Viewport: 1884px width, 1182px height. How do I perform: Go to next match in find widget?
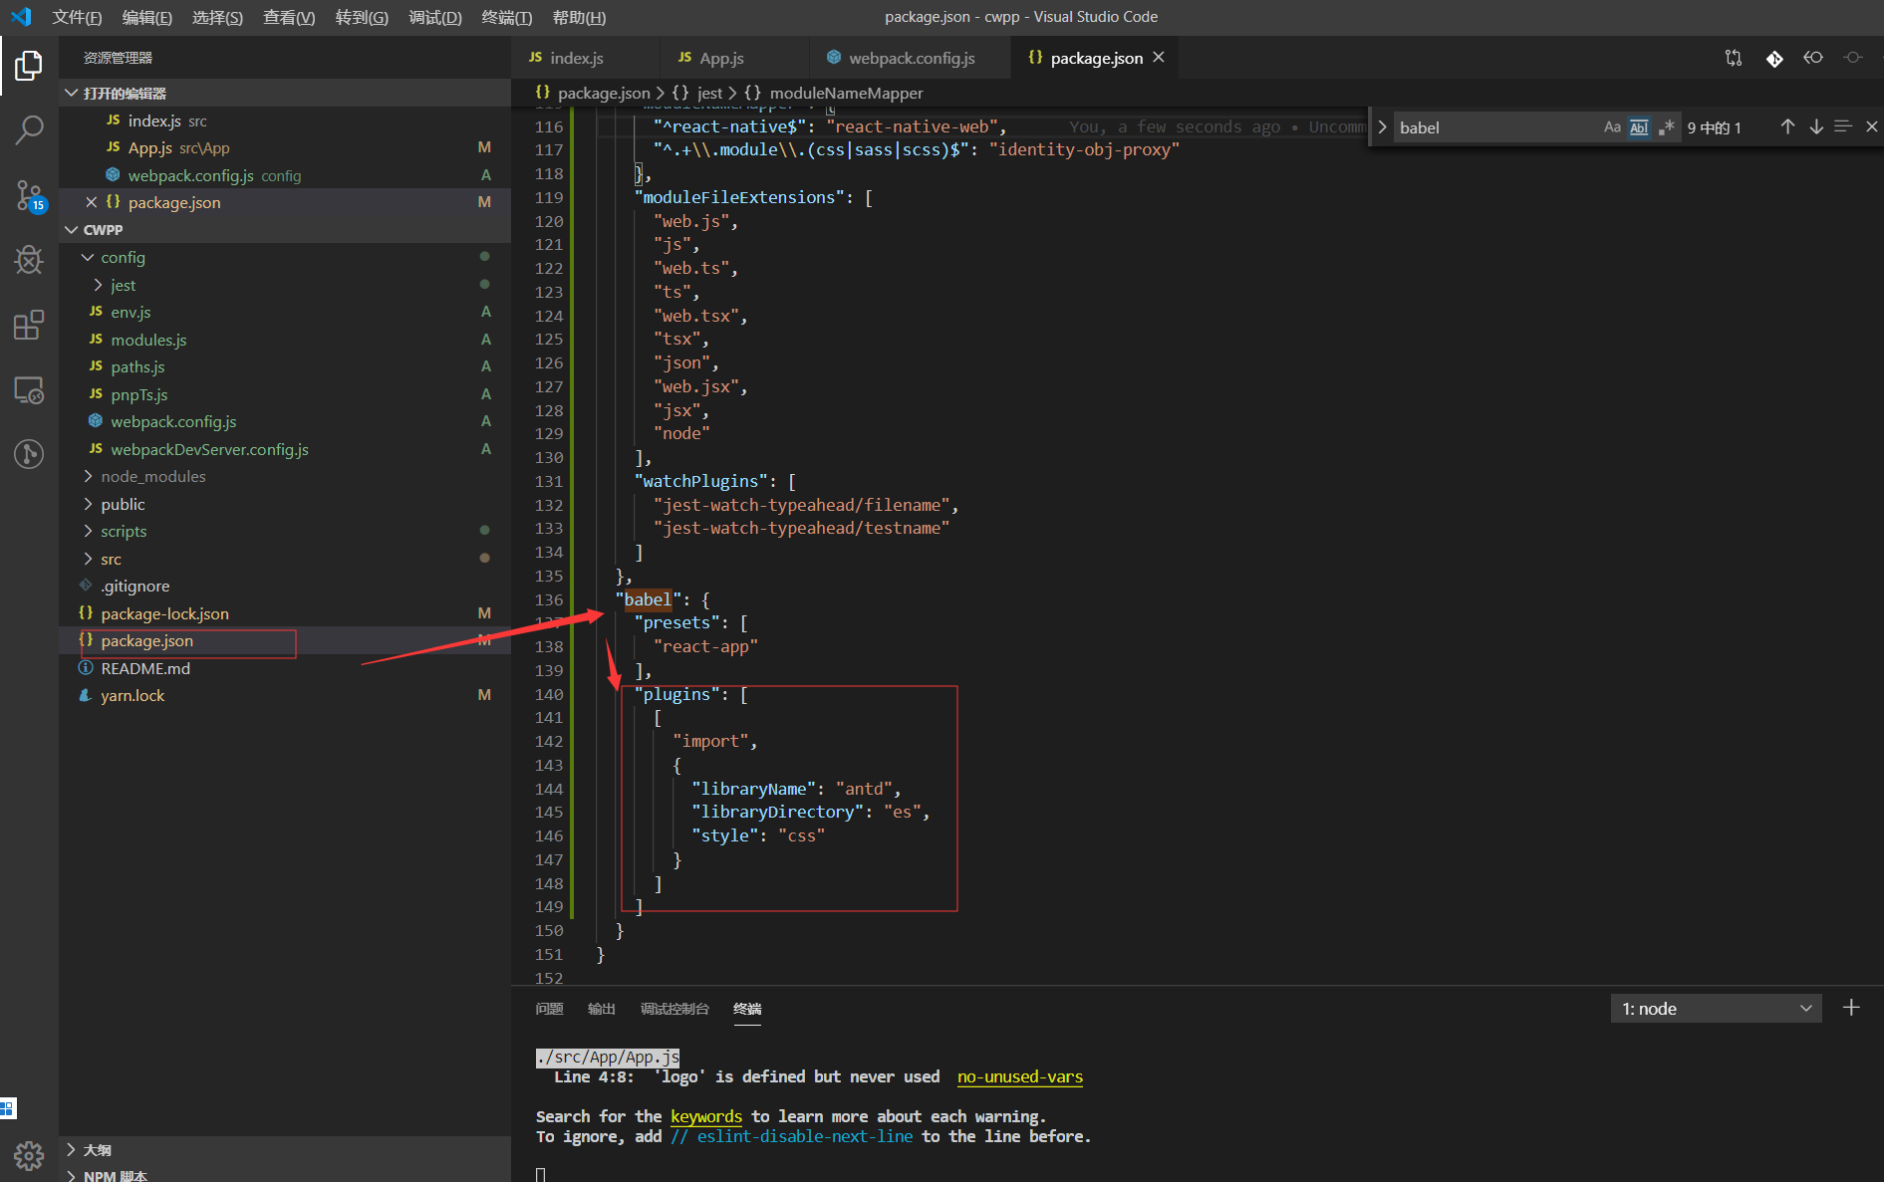coord(1816,127)
